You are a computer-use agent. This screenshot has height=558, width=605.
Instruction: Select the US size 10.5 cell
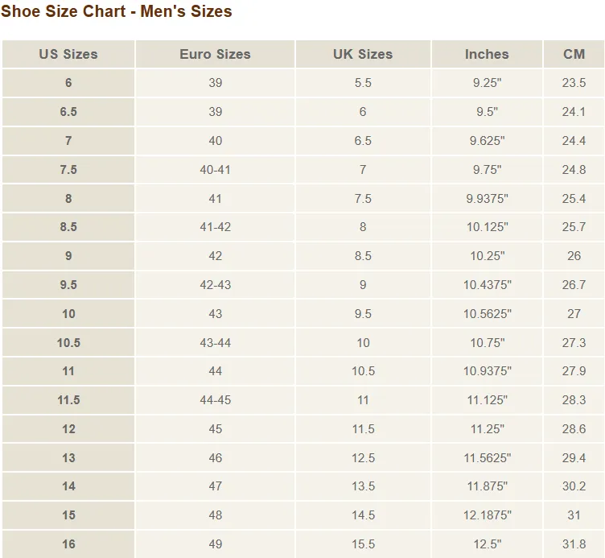(68, 342)
